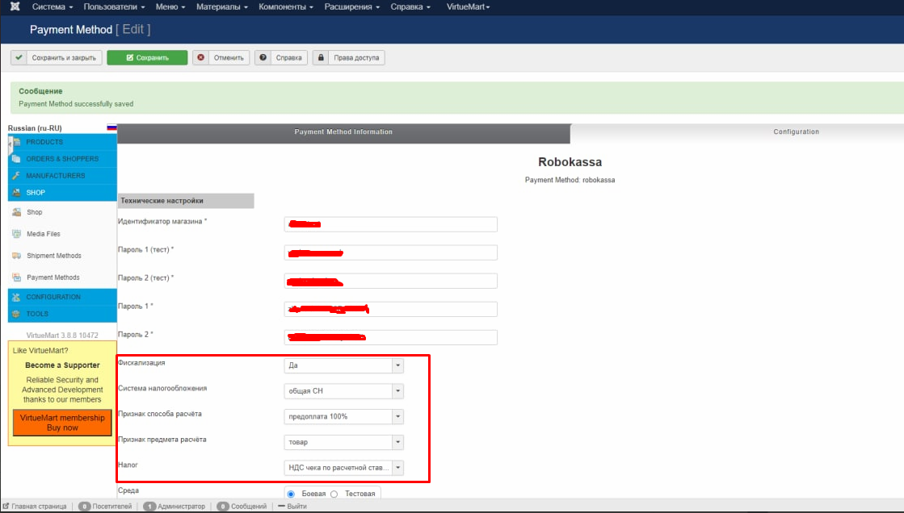Click the administrator count badge
The height and width of the screenshot is (513, 904).
pyautogui.click(x=149, y=506)
